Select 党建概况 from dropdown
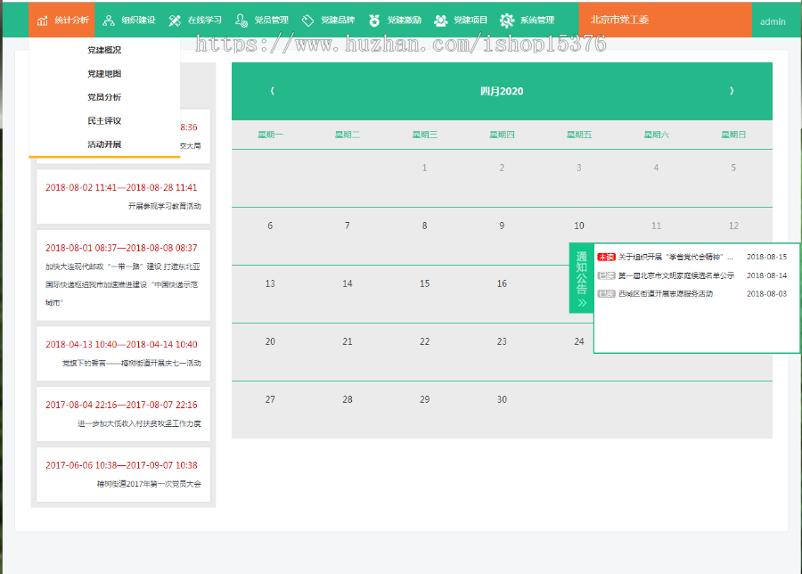 point(104,50)
